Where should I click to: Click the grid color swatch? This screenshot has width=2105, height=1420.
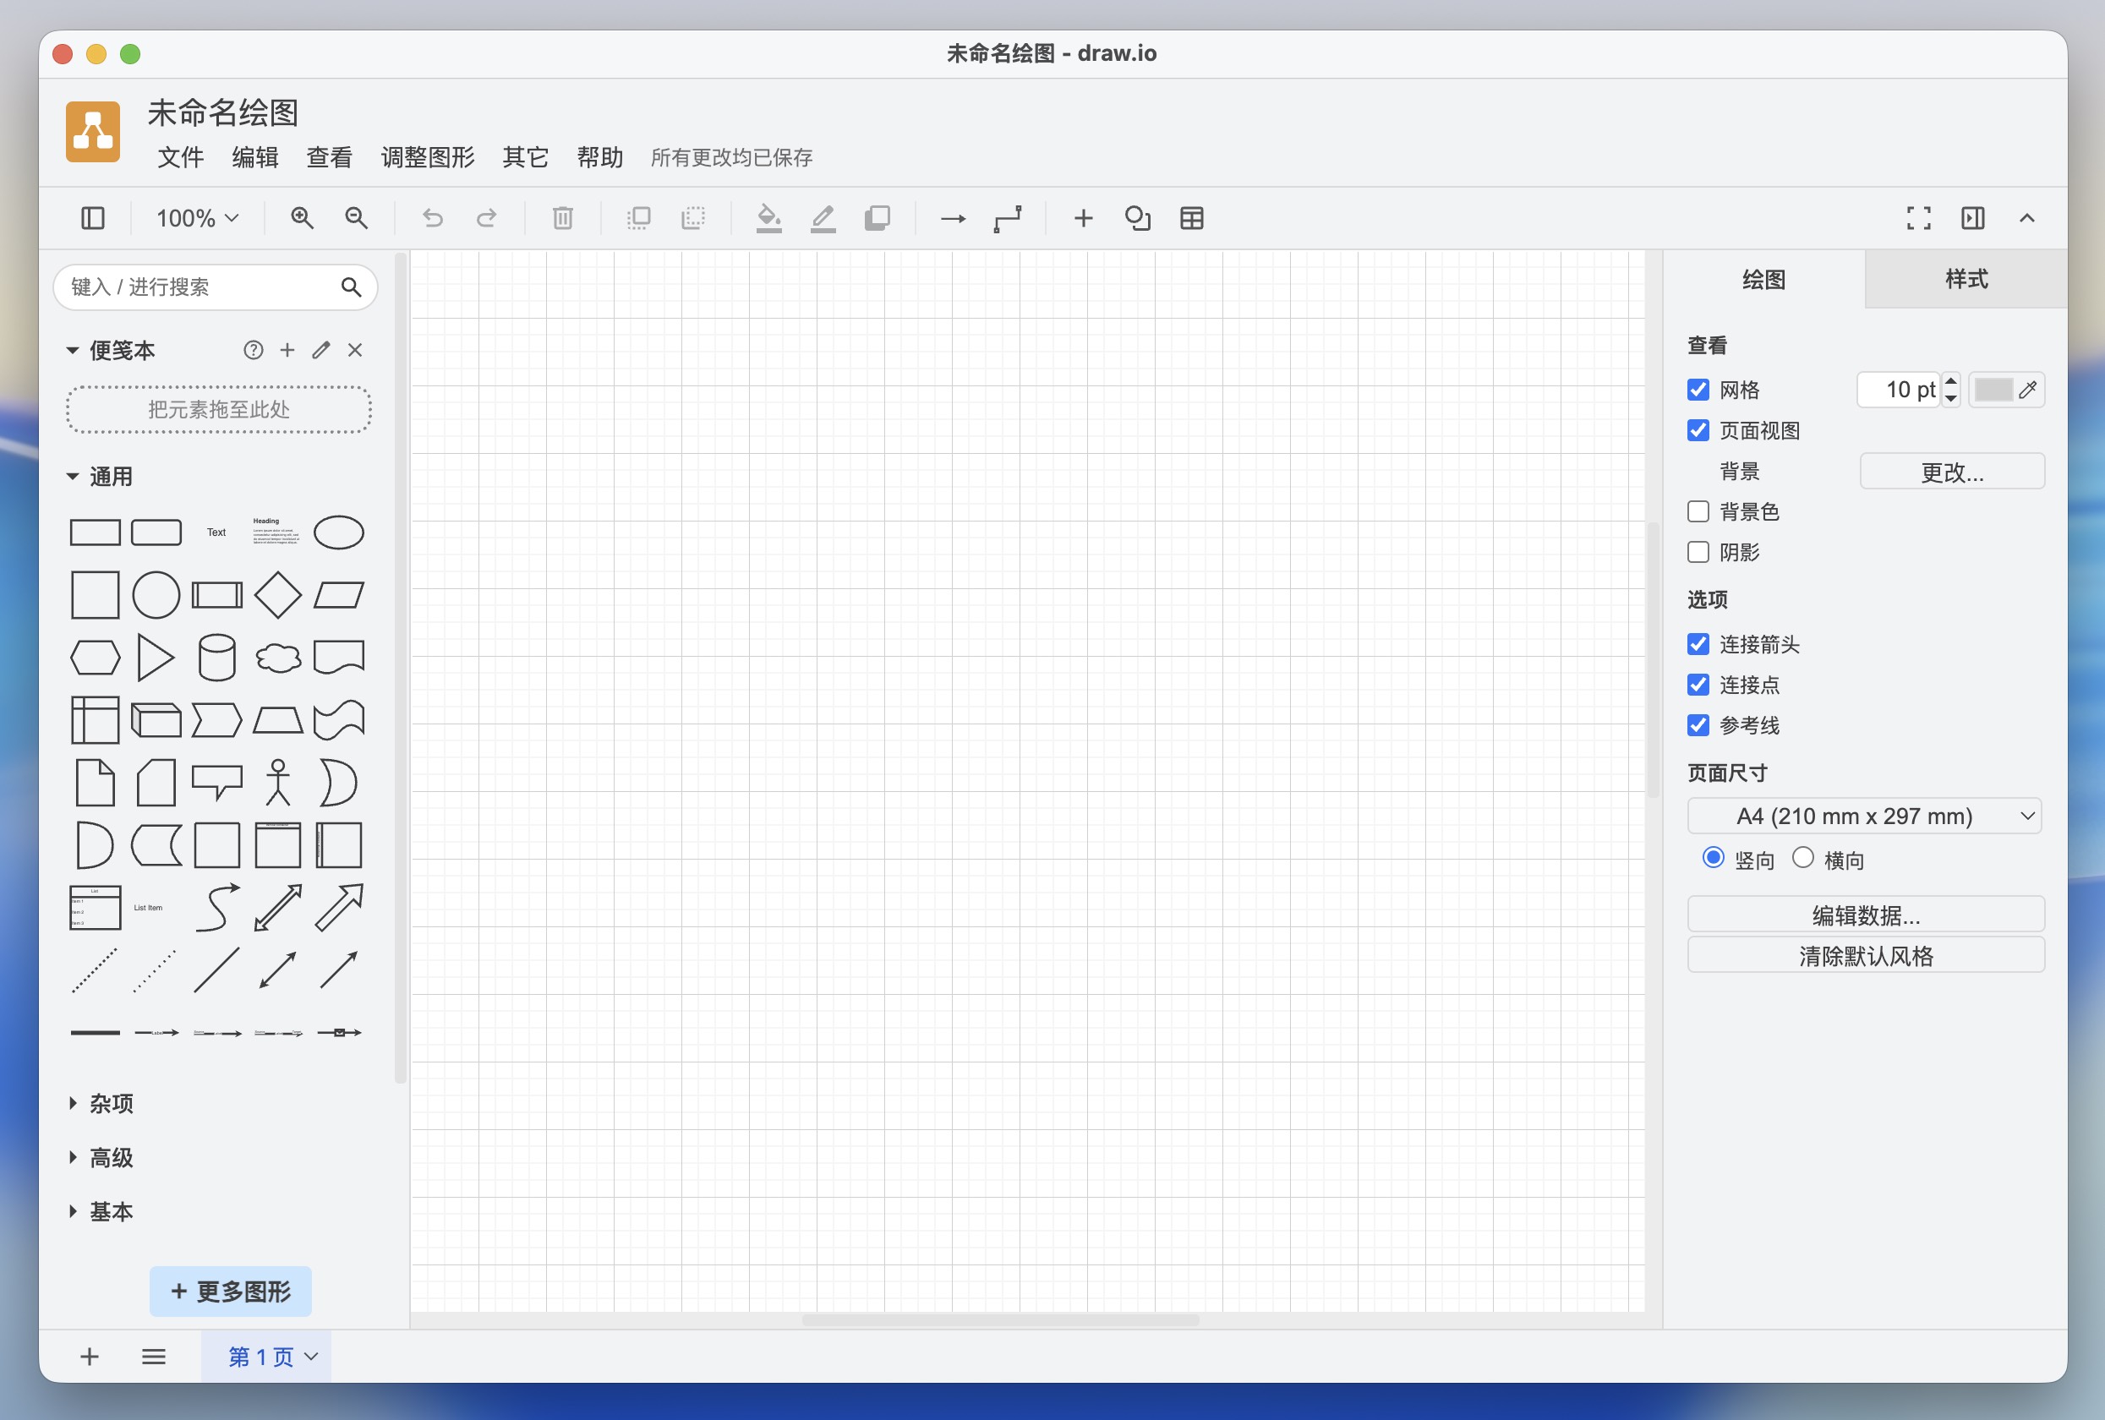1993,390
